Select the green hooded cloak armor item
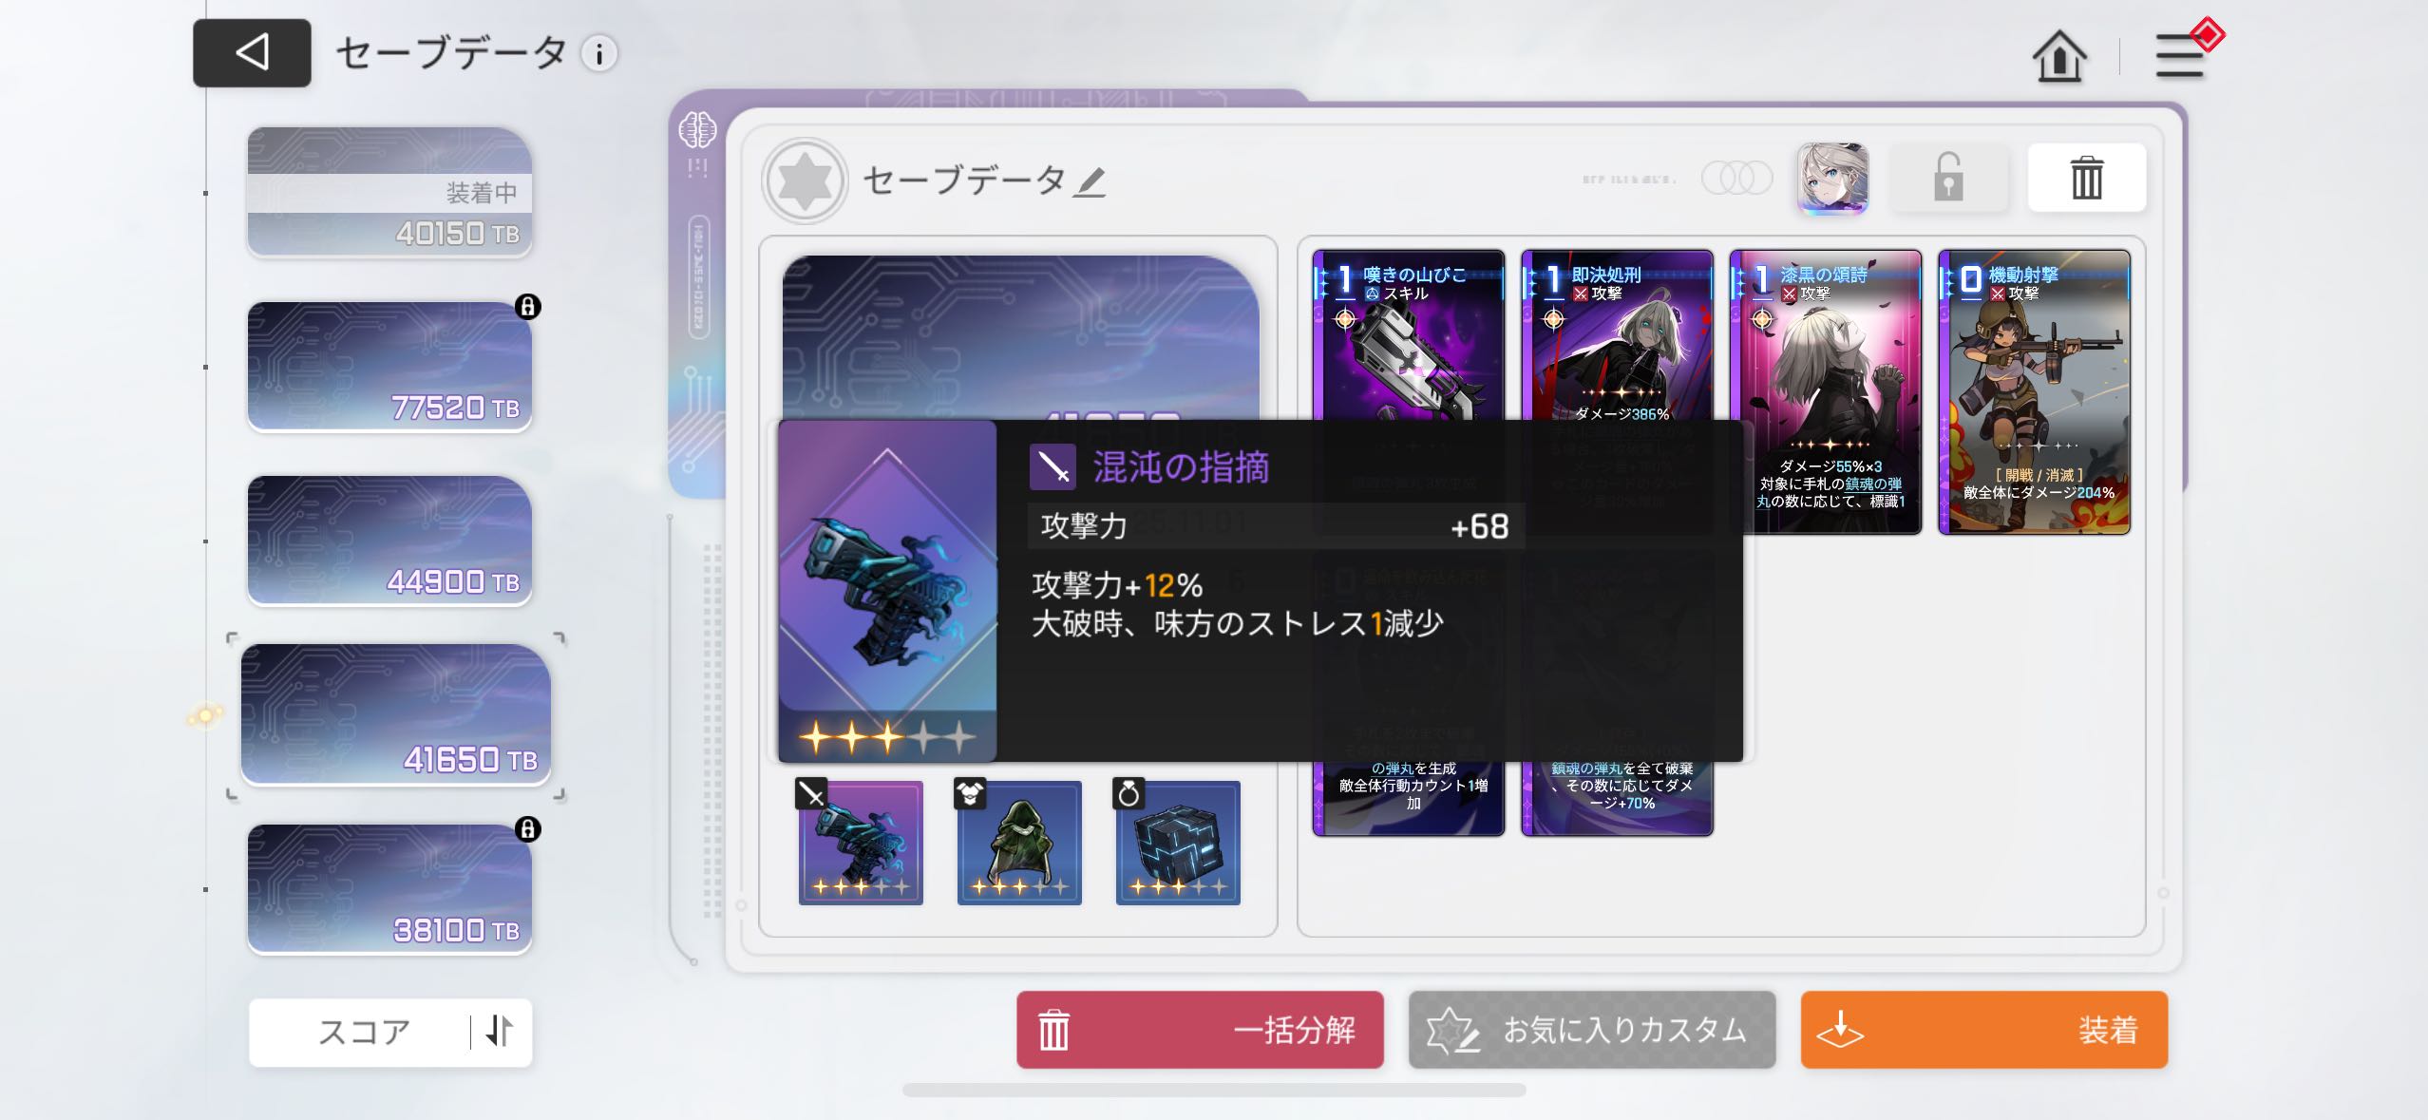Image resolution: width=2428 pixels, height=1120 pixels. (1019, 843)
